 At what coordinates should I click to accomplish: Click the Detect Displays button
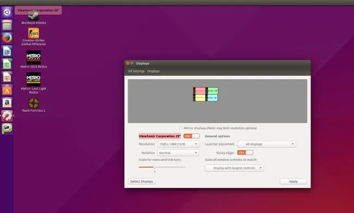[142, 181]
